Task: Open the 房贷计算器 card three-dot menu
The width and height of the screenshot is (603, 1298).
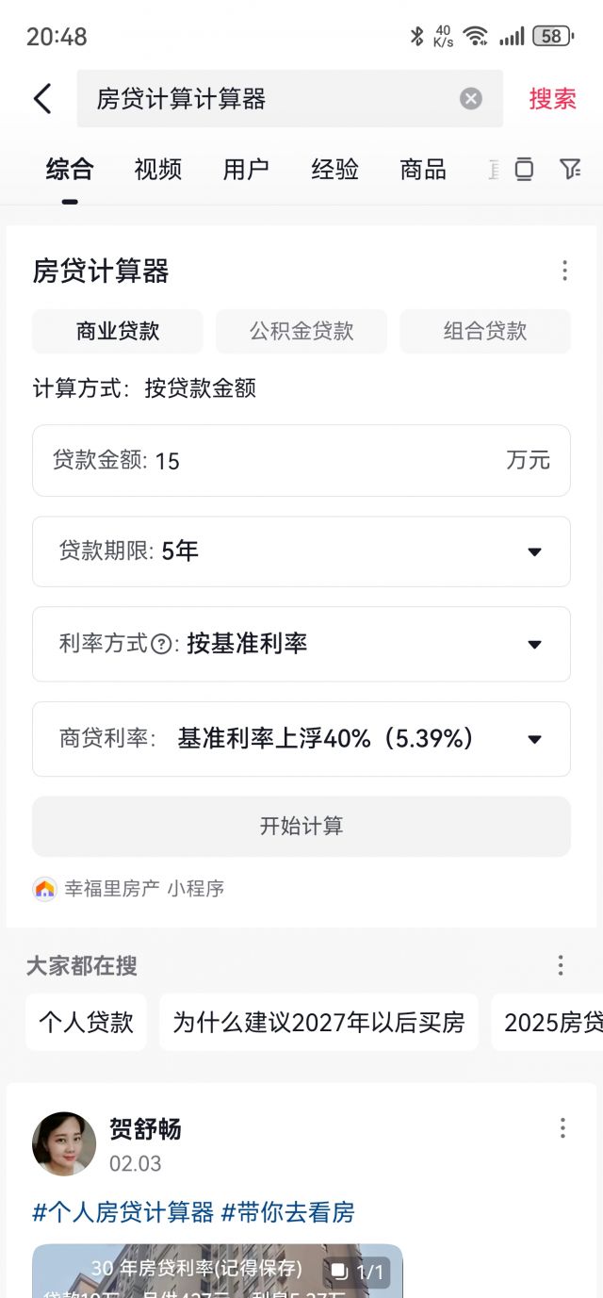Action: tap(564, 271)
